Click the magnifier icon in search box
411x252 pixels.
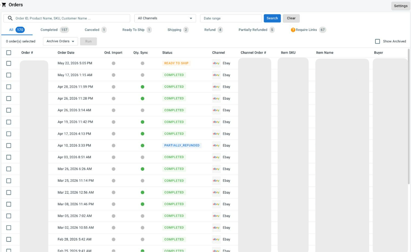[x=10, y=18]
